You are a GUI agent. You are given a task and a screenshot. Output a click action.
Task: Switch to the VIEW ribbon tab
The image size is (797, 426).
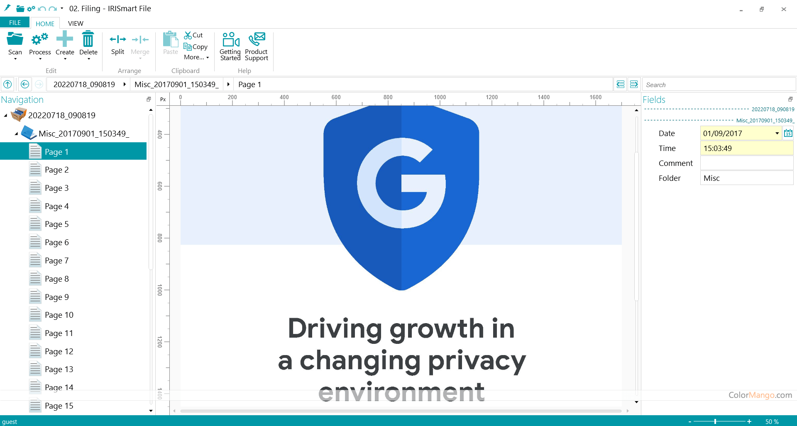76,23
